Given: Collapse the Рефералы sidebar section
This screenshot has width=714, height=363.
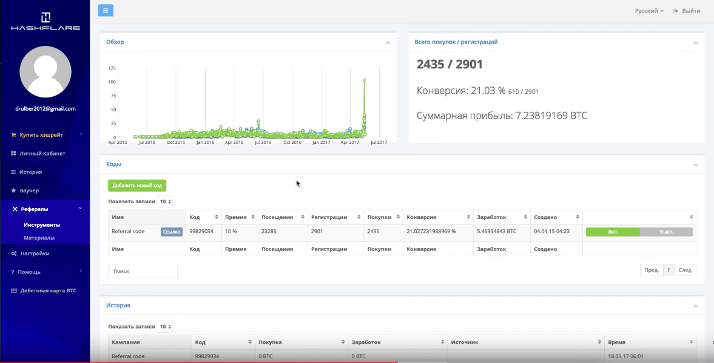Looking at the screenshot, I should 80,209.
